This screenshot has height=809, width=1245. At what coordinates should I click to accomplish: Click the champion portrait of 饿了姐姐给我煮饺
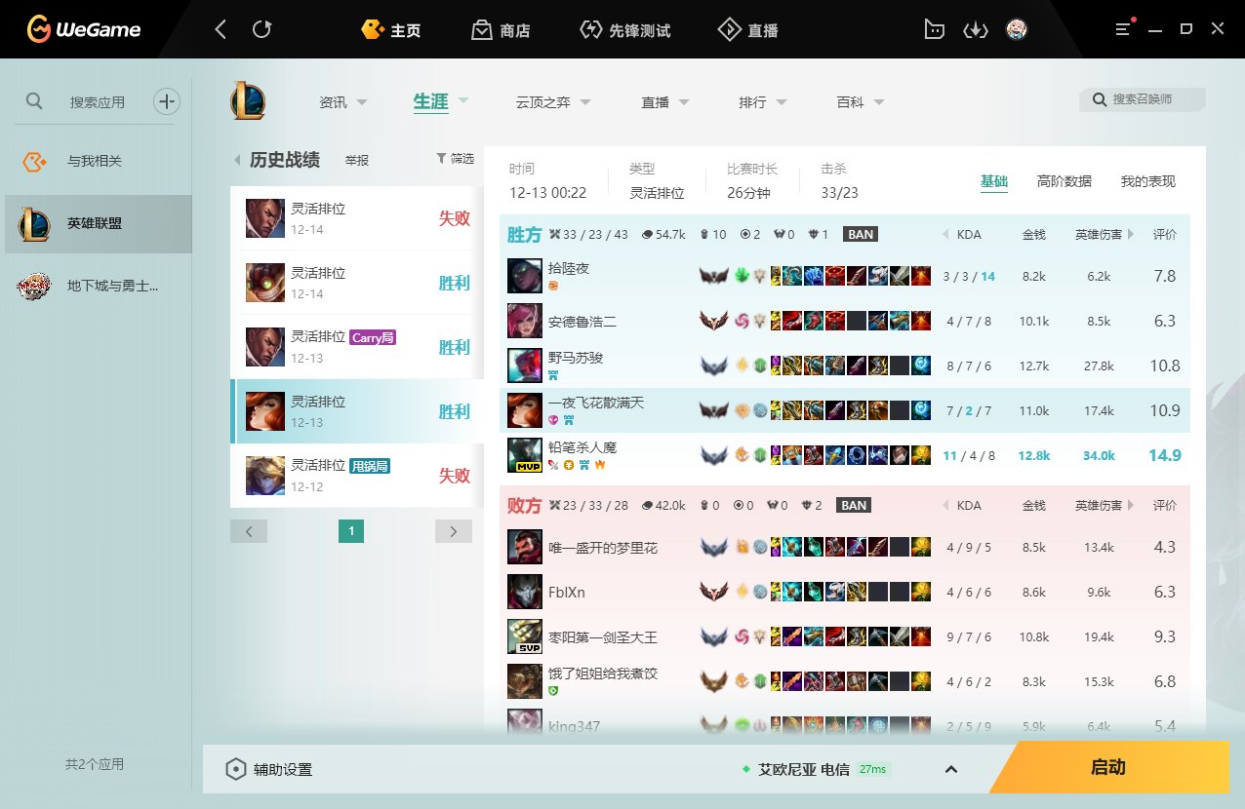coord(525,681)
